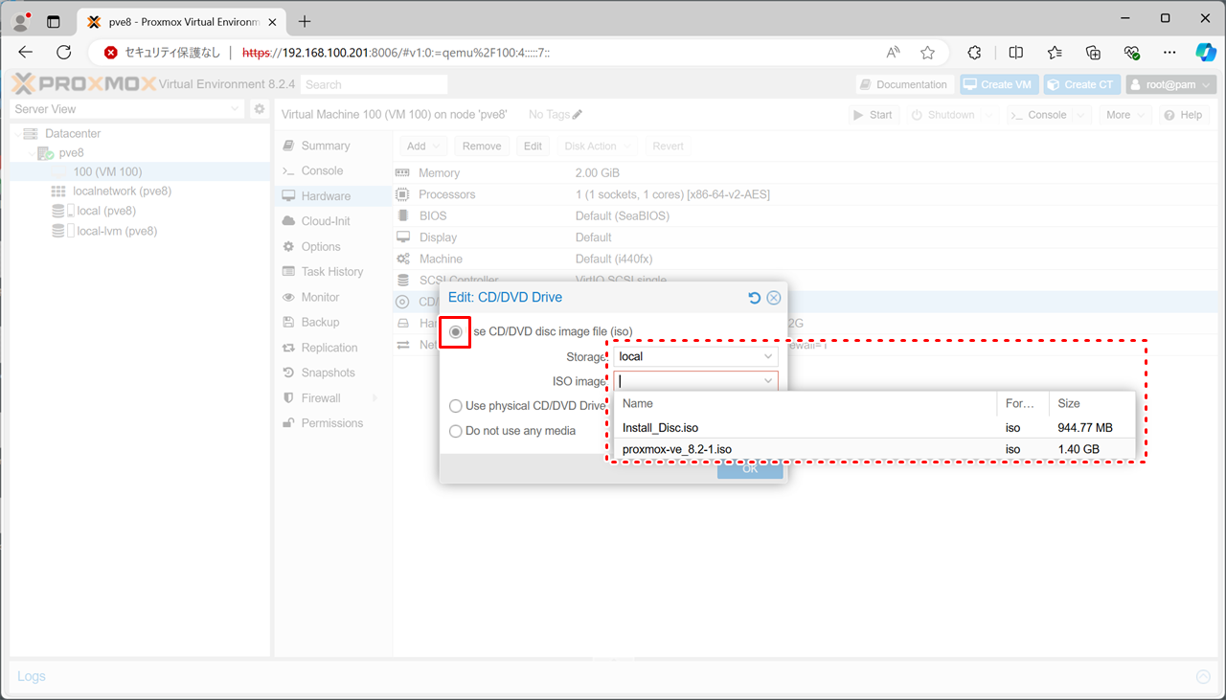
Task: Open the Snapshots tab in sidebar
Action: pyautogui.click(x=328, y=373)
